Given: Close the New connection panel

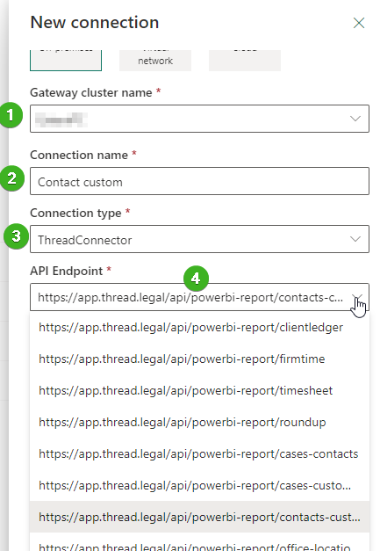Looking at the screenshot, I should point(359,23).
